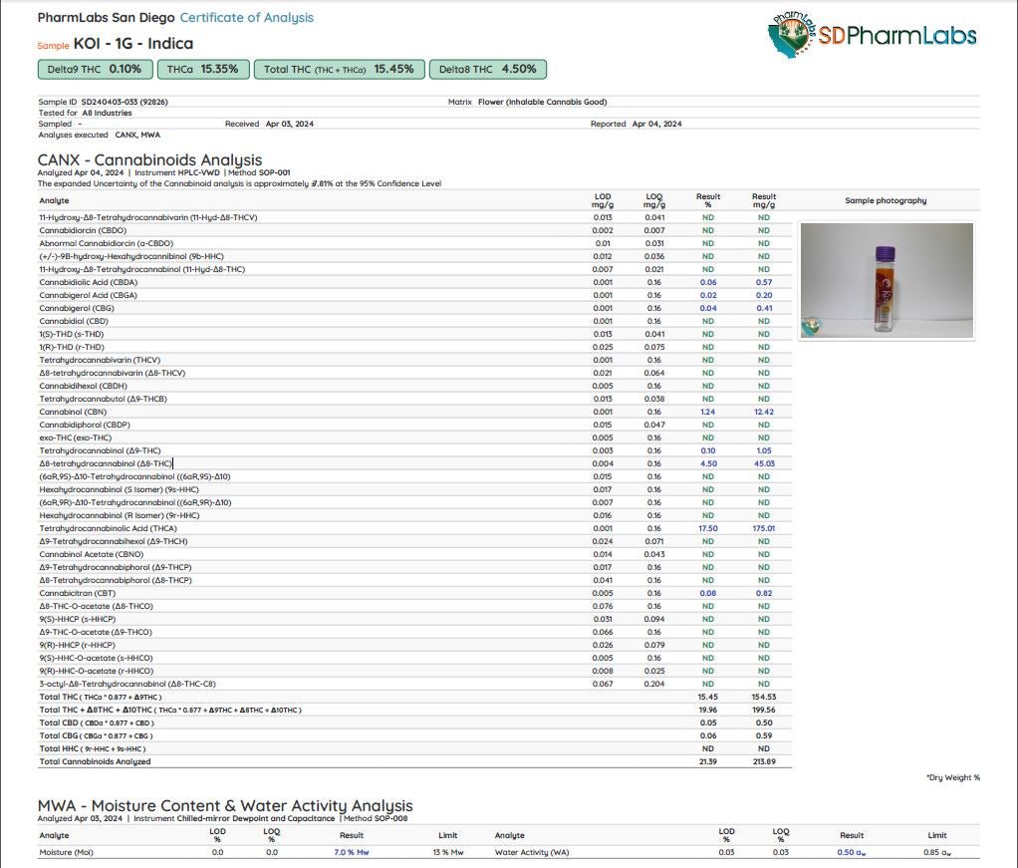This screenshot has height=868, width=1018.
Task: Click Δ8-THC-C8 LOQ value 0.204
Action: (654, 684)
